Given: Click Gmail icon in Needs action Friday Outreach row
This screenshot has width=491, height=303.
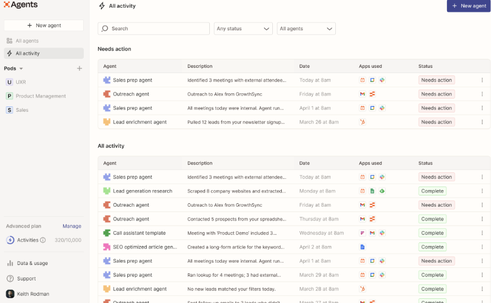Looking at the screenshot, I should pos(362,94).
